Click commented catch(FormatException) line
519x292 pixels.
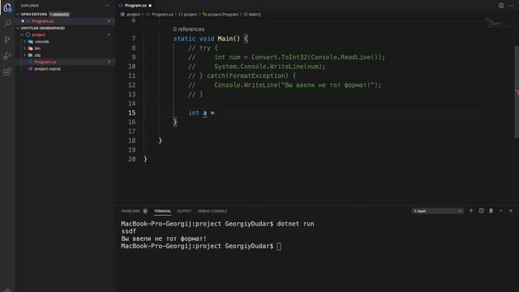[x=242, y=75]
